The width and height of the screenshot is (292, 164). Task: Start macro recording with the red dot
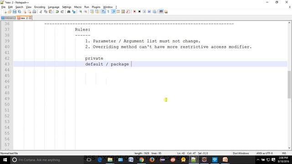134,12
